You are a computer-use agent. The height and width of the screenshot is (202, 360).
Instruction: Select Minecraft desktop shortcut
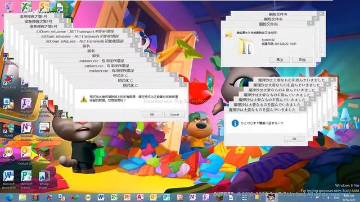click(44, 156)
